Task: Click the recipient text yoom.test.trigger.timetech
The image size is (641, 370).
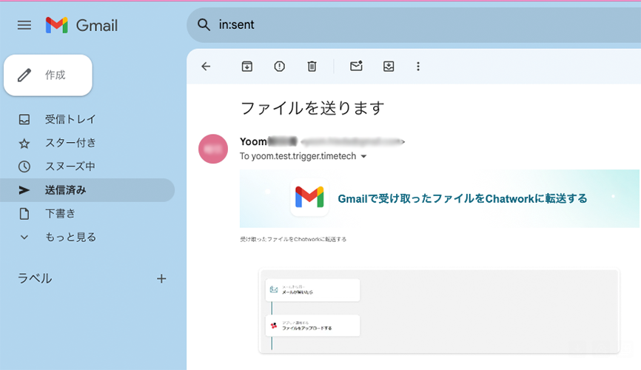Action: [x=303, y=156]
